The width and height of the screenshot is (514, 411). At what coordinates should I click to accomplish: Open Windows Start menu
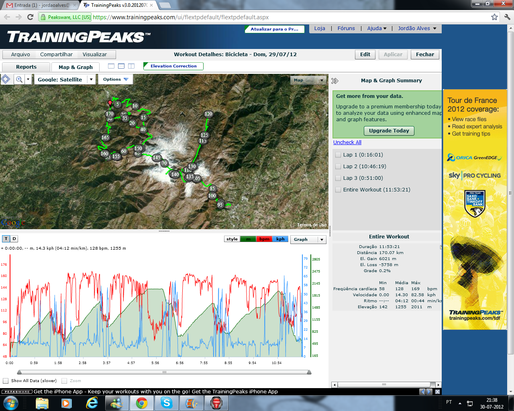coord(10,403)
